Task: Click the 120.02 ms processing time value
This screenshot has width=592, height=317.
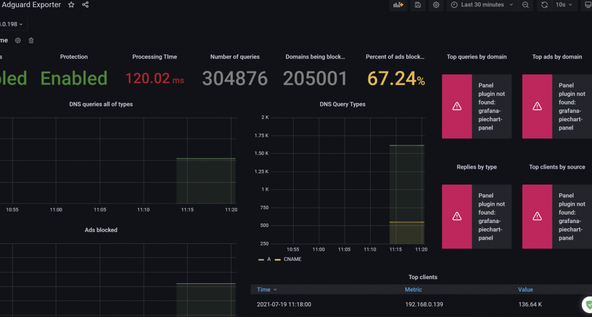Action: point(155,79)
